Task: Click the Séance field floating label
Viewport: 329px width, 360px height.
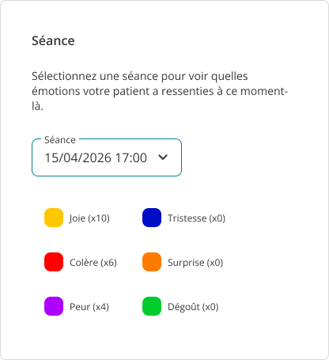Action: [x=60, y=140]
